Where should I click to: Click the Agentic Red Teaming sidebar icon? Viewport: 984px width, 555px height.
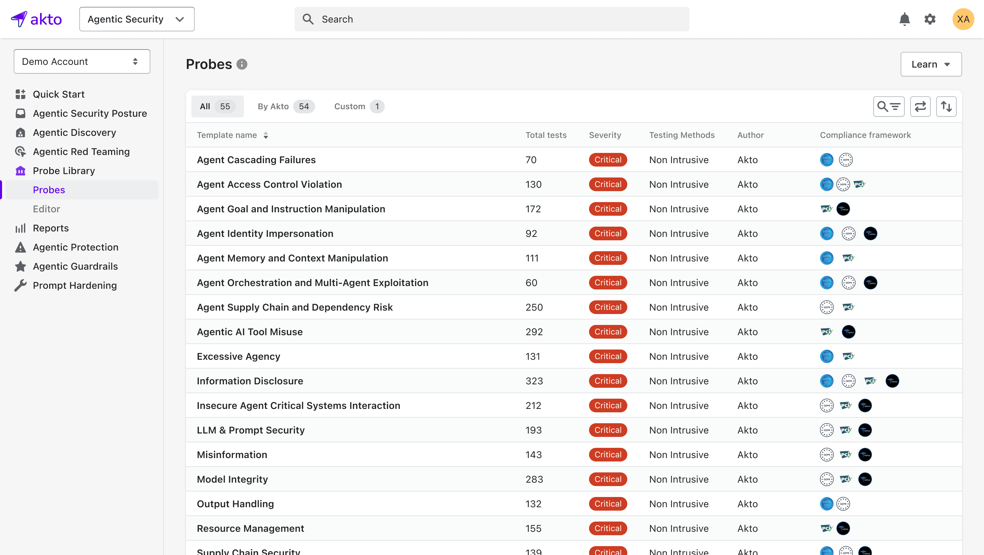[20, 152]
